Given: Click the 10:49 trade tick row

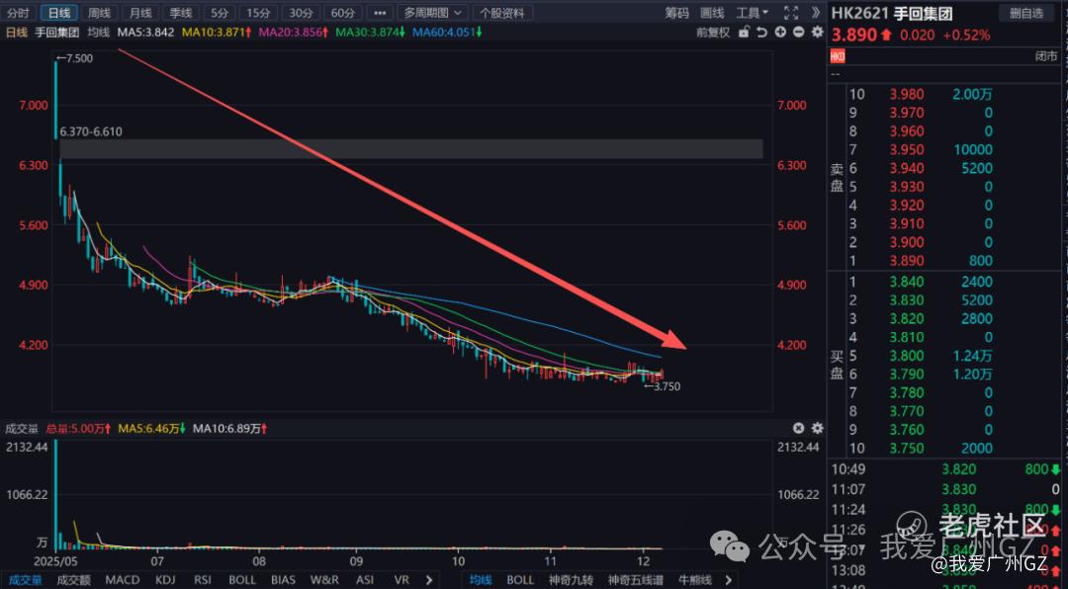Looking at the screenshot, I should 946,469.
